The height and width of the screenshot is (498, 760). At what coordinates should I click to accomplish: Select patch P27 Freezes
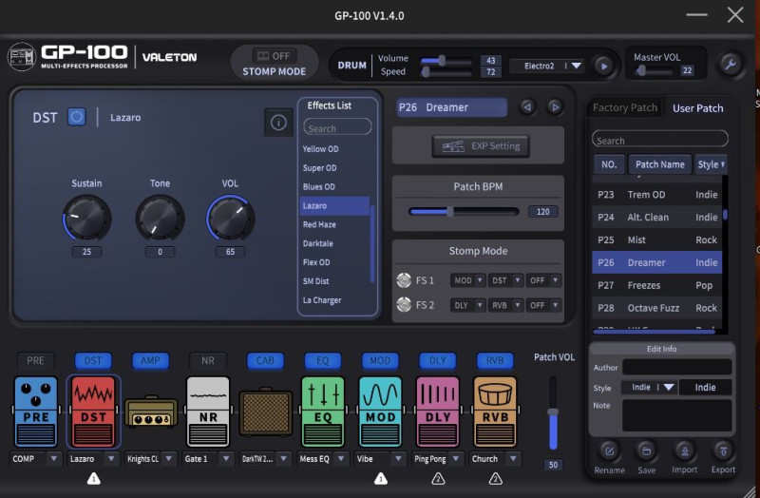(x=656, y=285)
